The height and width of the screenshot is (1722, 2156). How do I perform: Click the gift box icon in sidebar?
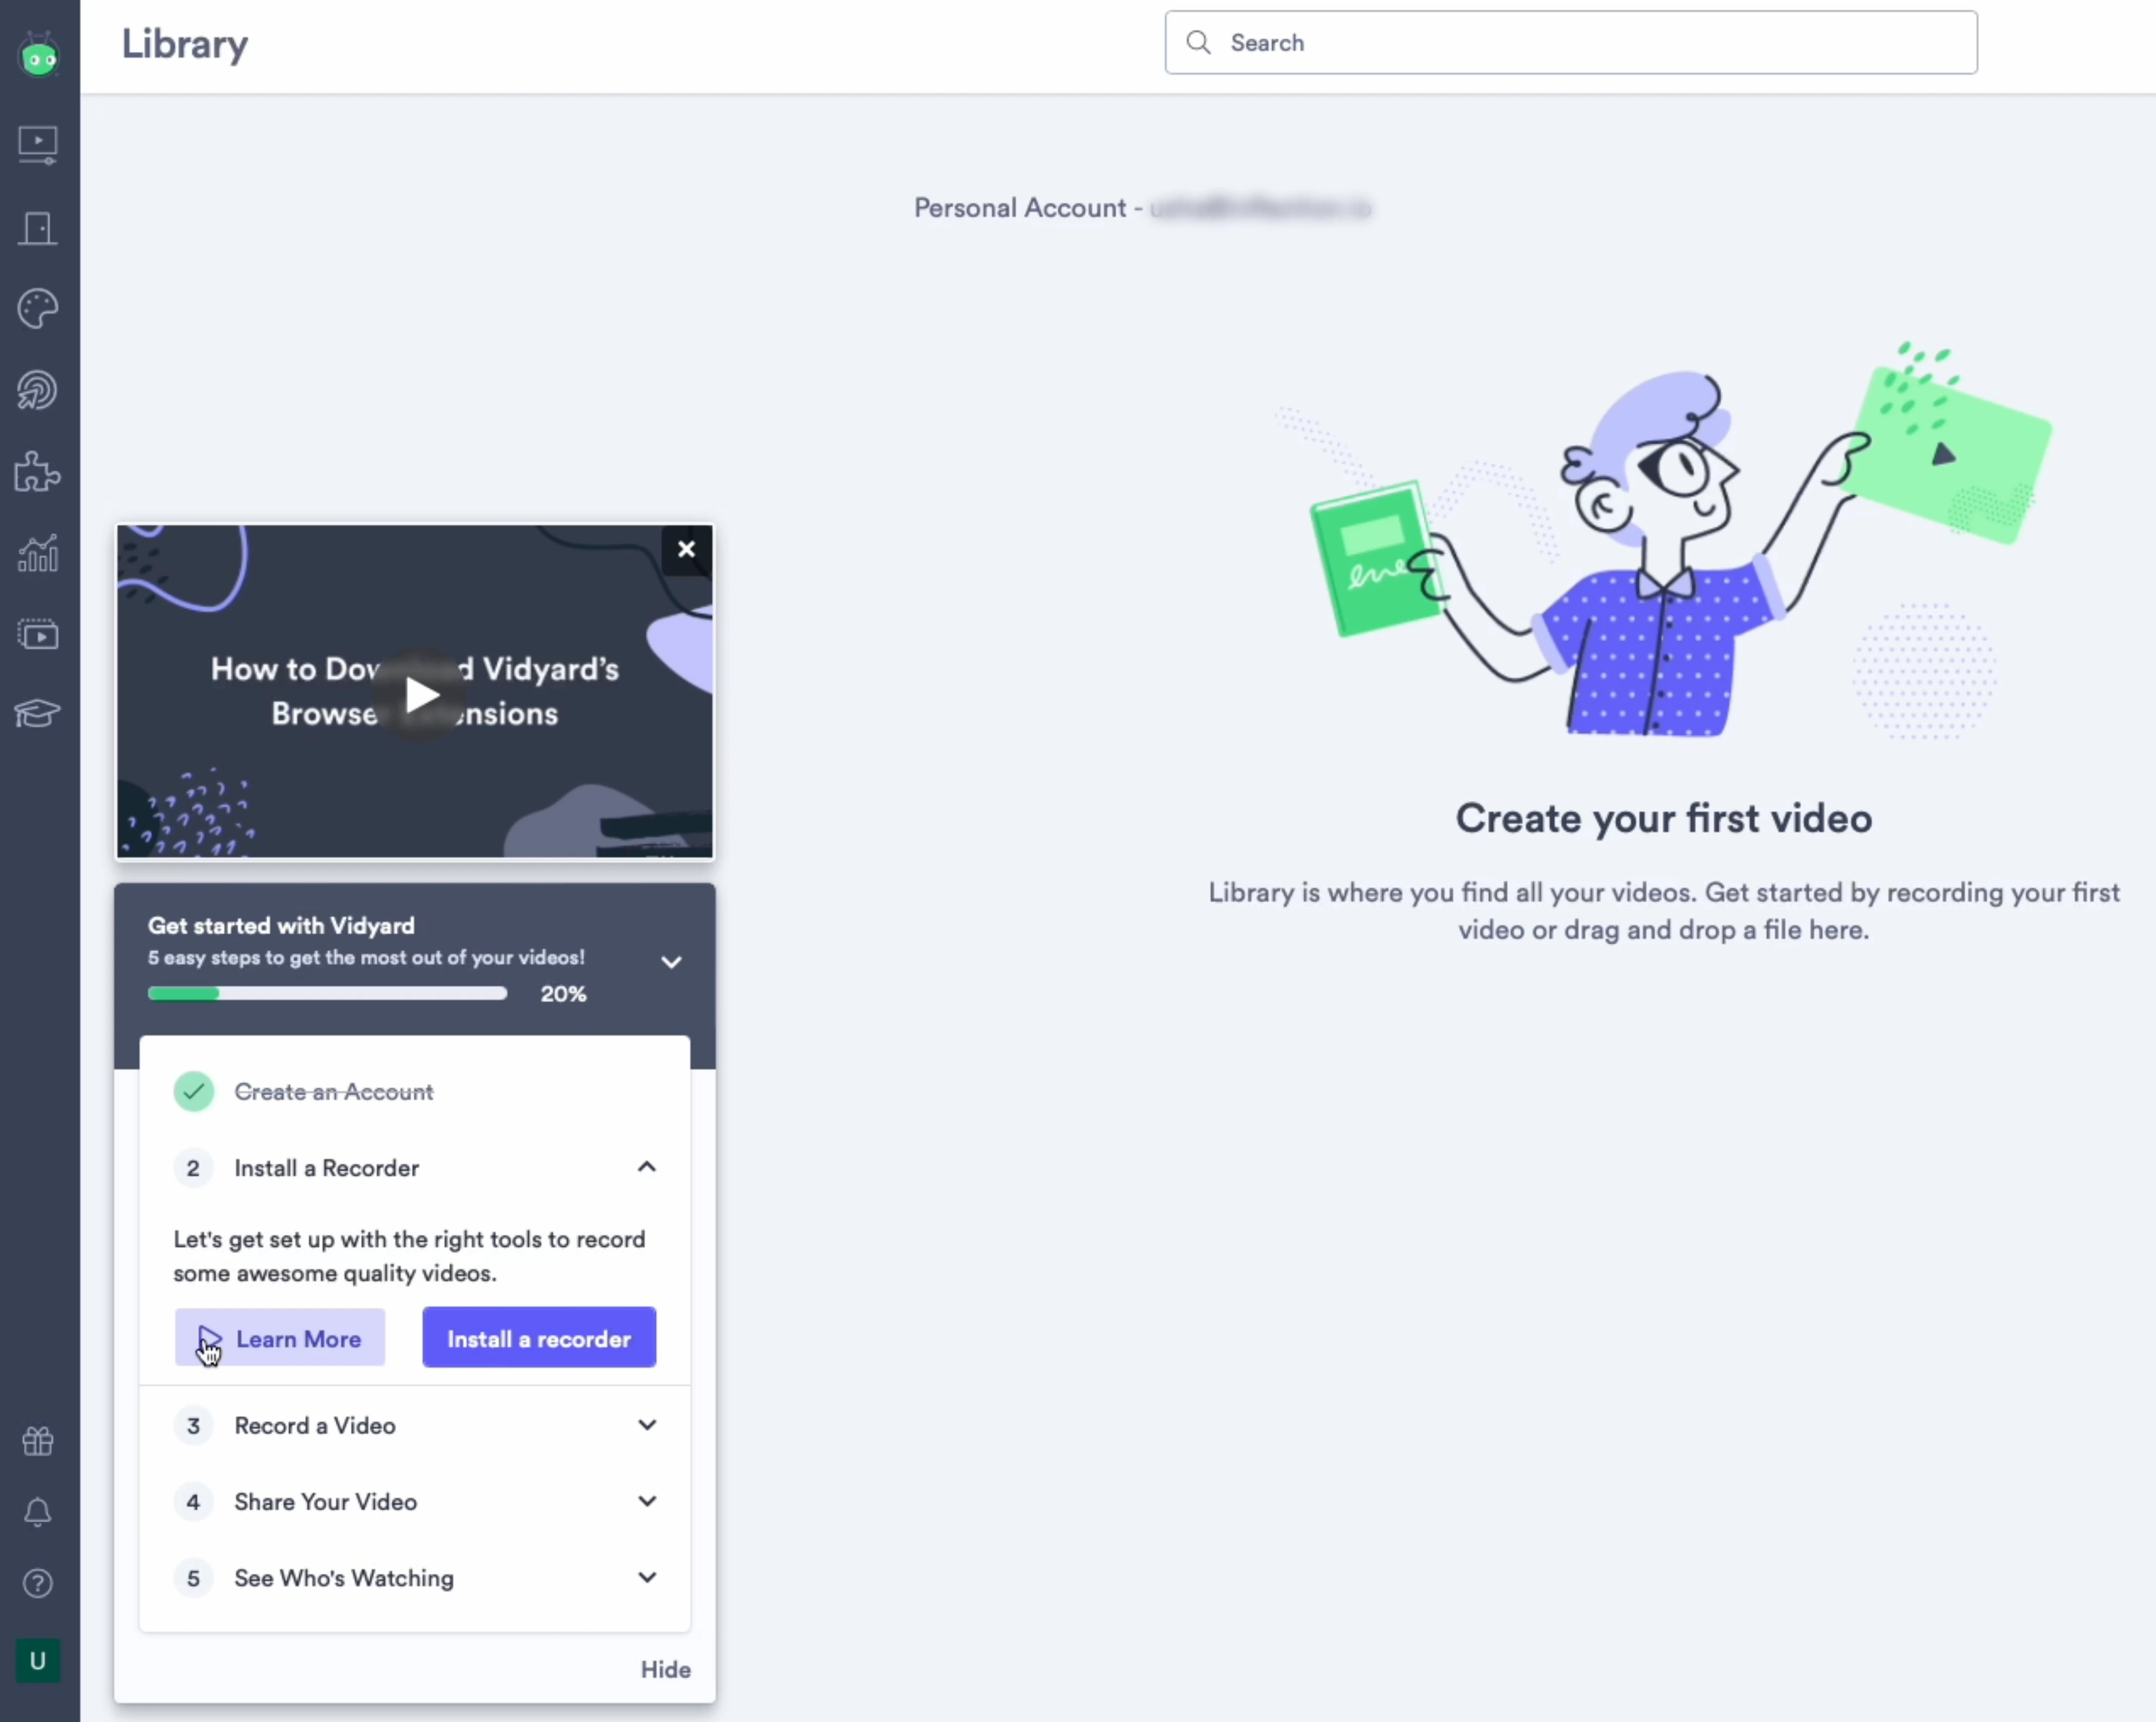tap(38, 1441)
